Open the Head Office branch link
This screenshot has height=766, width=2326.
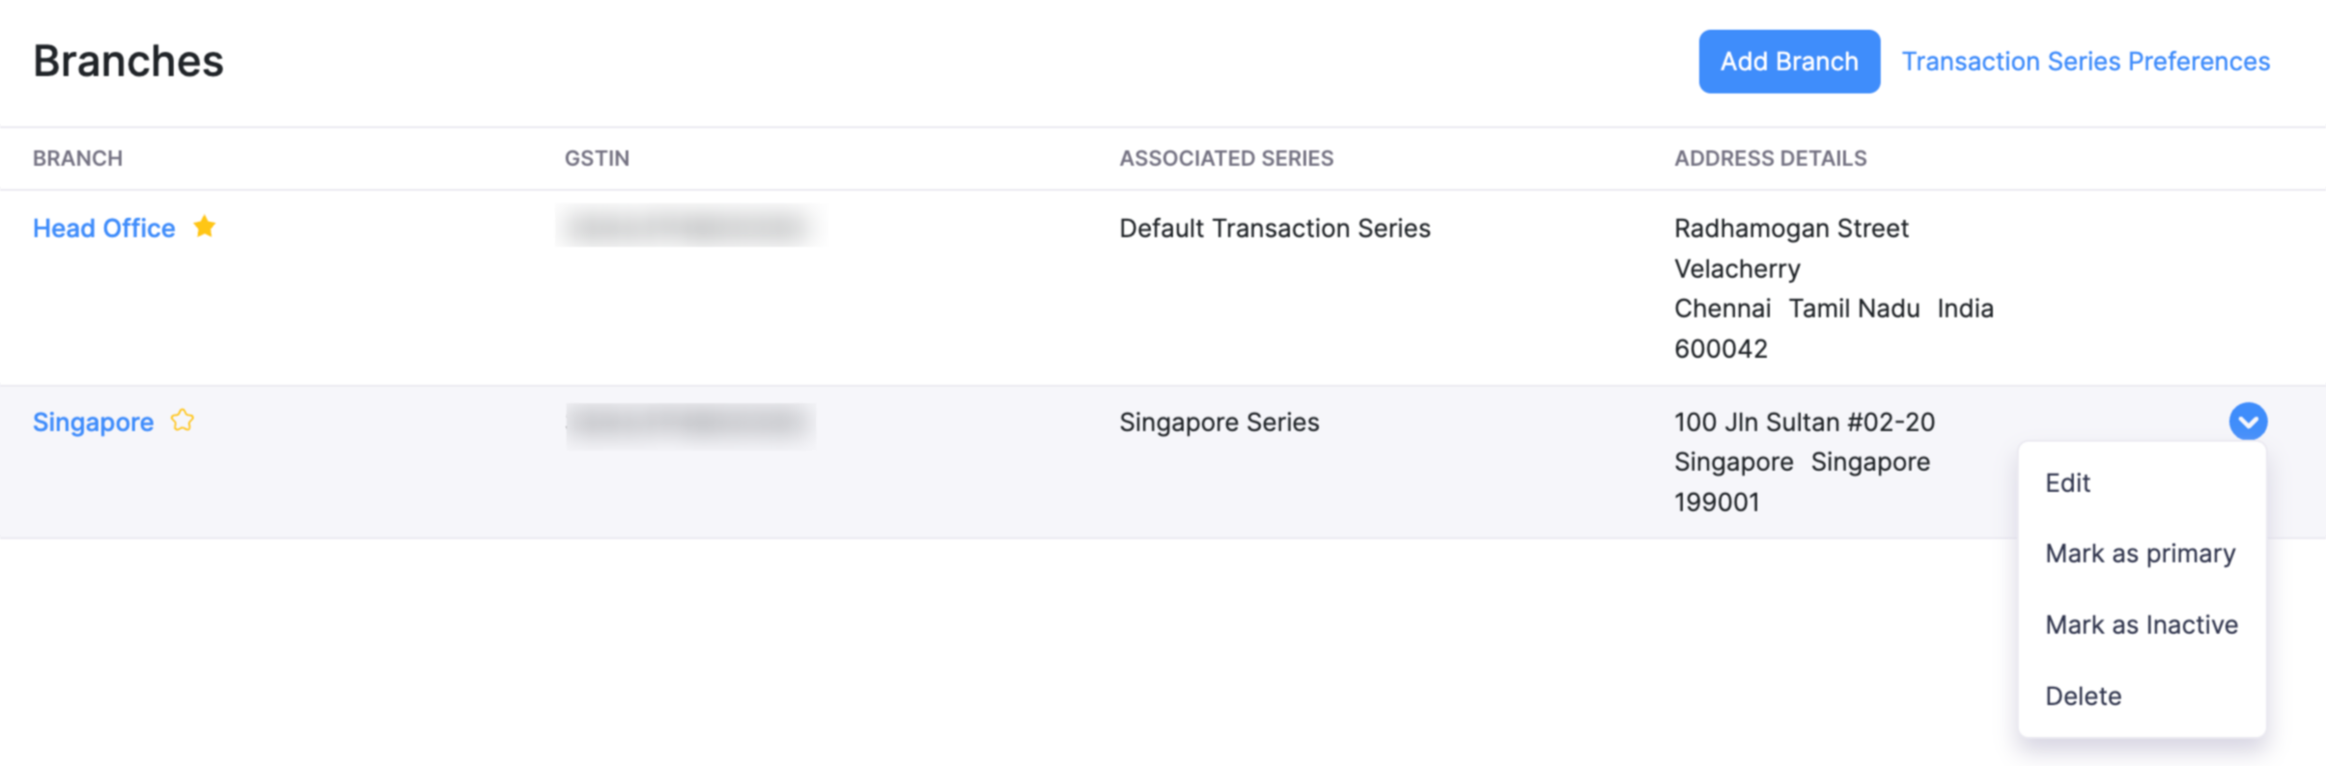pos(104,229)
